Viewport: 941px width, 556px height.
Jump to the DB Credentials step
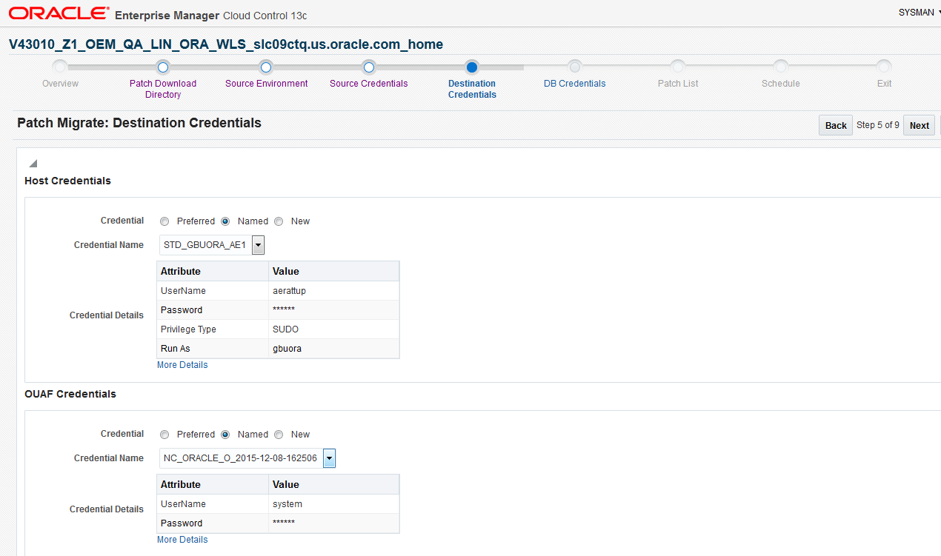pyautogui.click(x=575, y=84)
